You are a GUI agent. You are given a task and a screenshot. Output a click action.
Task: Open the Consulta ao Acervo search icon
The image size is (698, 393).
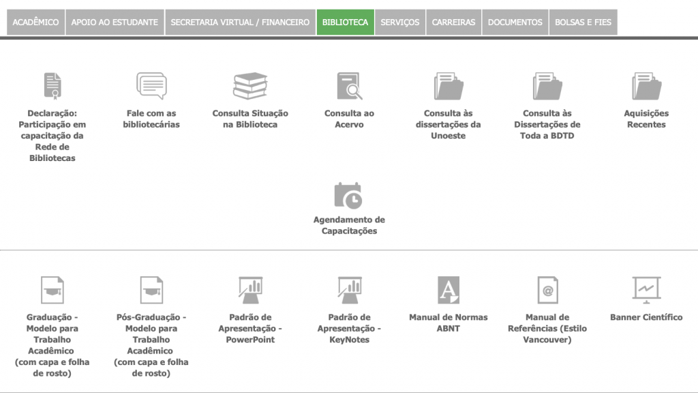[x=349, y=86]
